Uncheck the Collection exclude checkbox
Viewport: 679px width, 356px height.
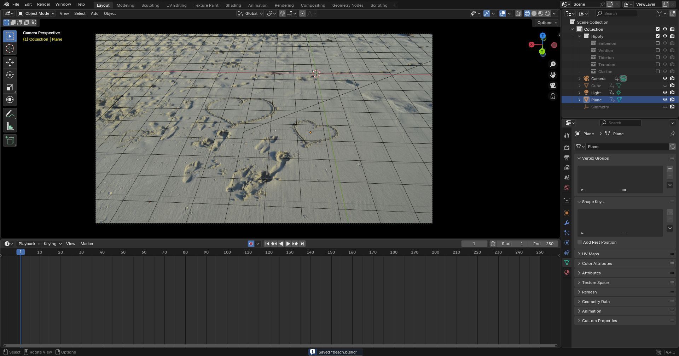(x=658, y=29)
